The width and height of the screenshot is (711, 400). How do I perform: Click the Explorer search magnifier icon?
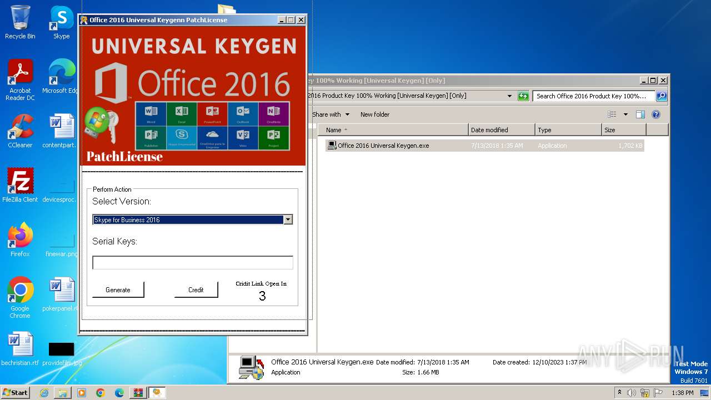[x=661, y=96]
